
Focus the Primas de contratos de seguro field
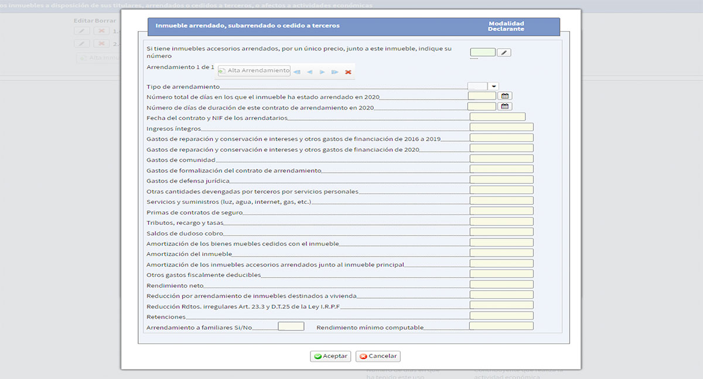coord(501,211)
